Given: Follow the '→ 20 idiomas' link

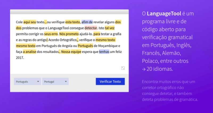Looking at the screenshot, I should pos(158,69).
